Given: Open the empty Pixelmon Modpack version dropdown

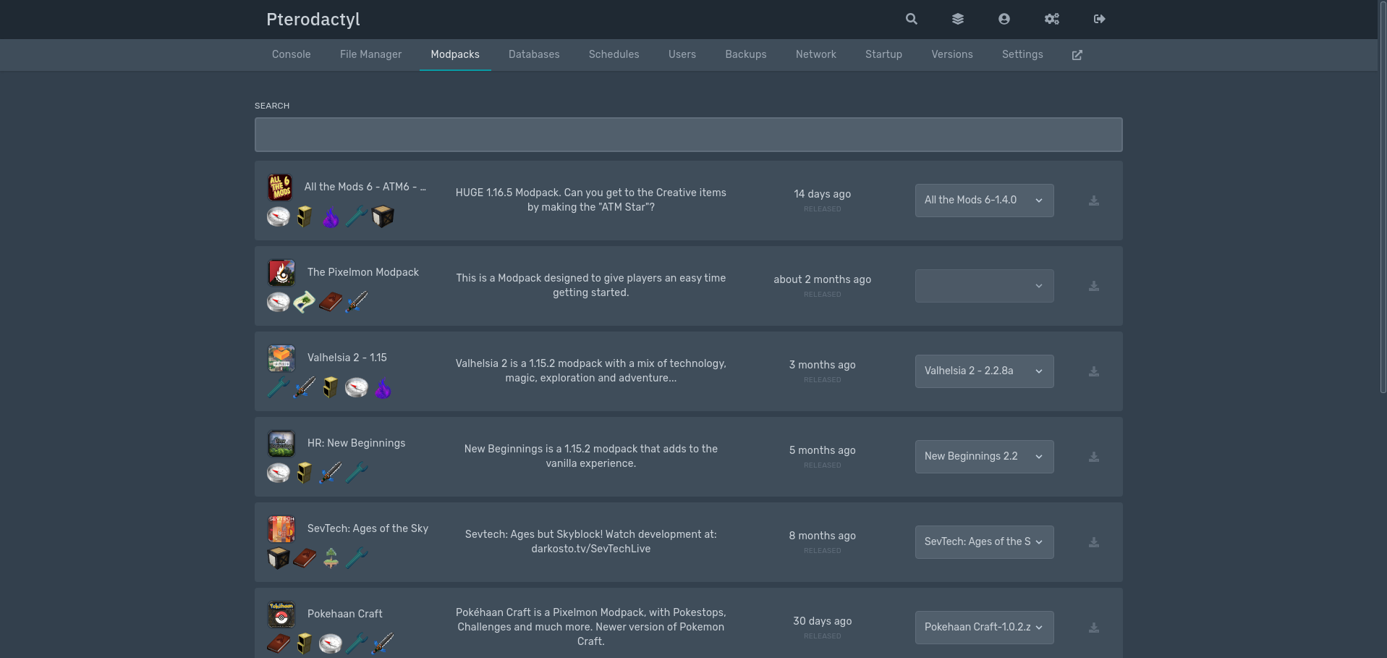Looking at the screenshot, I should [x=983, y=286].
